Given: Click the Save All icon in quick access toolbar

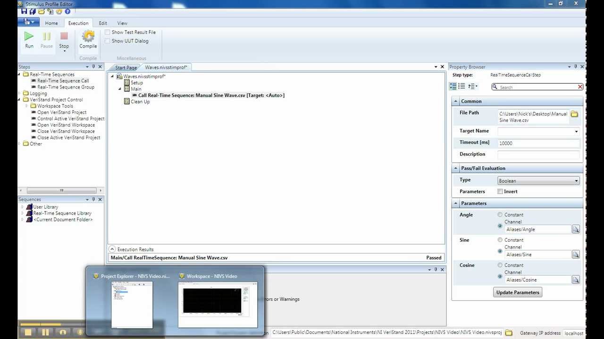Looking at the screenshot, I should pyautogui.click(x=33, y=11).
